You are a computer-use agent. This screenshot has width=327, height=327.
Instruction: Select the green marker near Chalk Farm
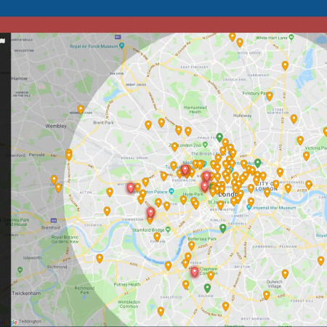coord(219,137)
